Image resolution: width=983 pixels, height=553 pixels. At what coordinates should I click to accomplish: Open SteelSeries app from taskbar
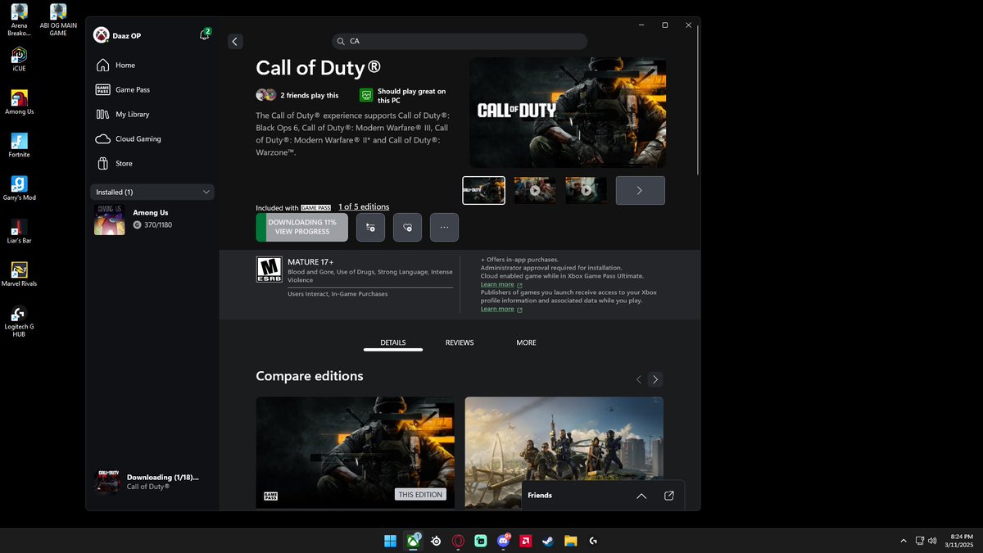click(x=436, y=541)
